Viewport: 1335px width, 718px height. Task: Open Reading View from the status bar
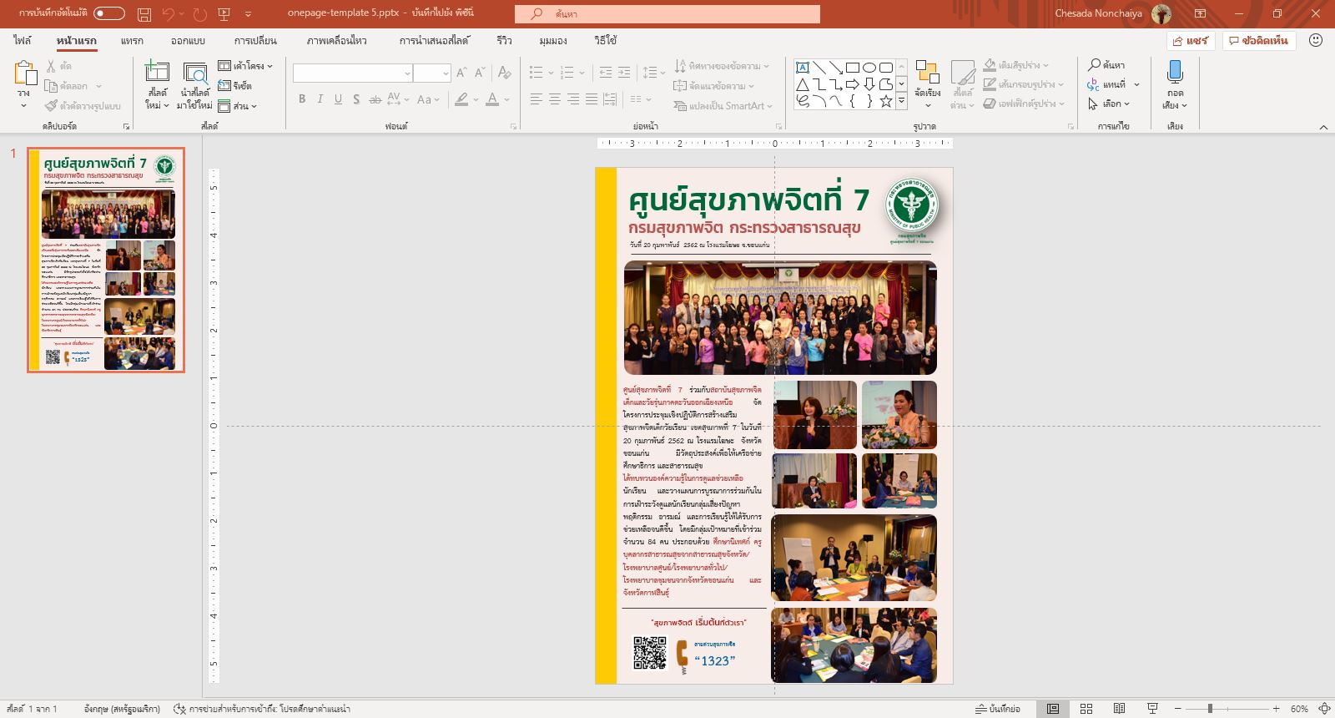pyautogui.click(x=1119, y=709)
